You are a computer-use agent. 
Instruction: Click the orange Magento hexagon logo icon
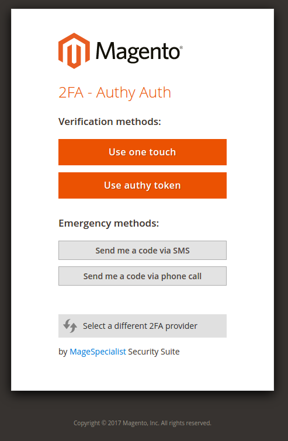(74, 51)
